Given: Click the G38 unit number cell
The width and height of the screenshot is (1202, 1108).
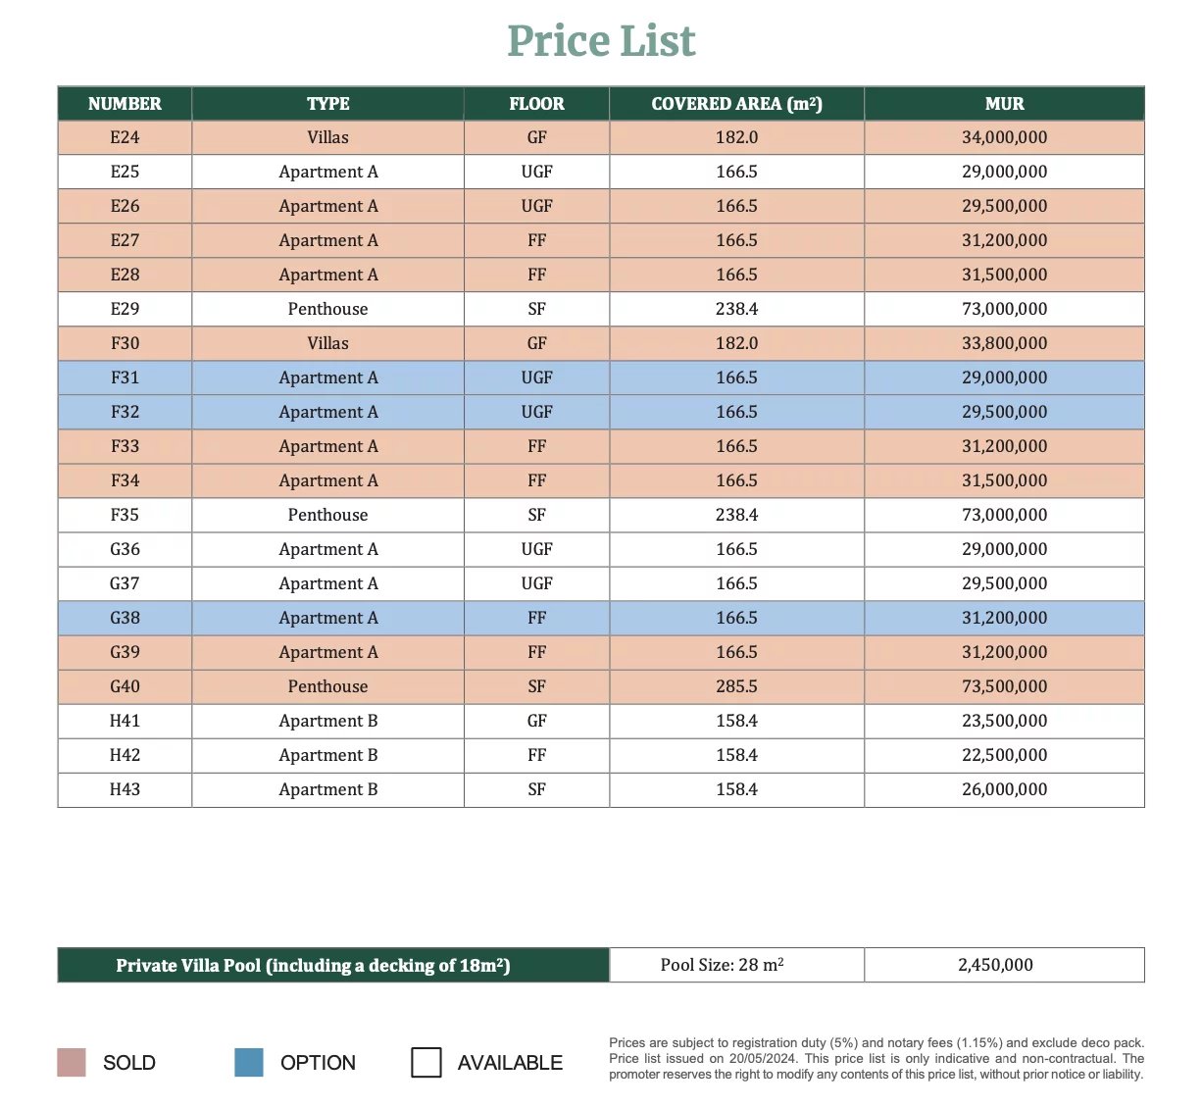Looking at the screenshot, I should point(125,618).
